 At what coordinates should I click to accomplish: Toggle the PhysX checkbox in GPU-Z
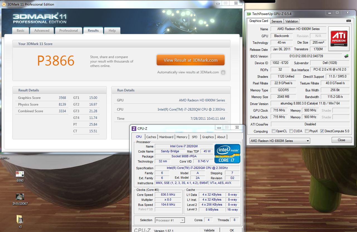(x=307, y=131)
